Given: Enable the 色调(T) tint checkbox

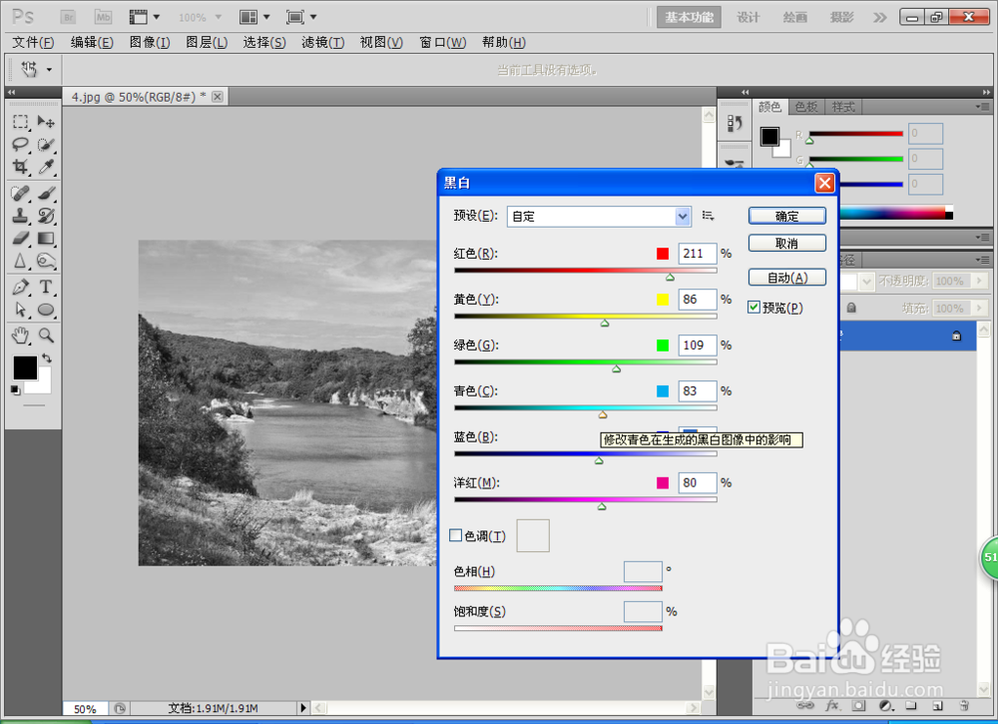Looking at the screenshot, I should [x=456, y=535].
